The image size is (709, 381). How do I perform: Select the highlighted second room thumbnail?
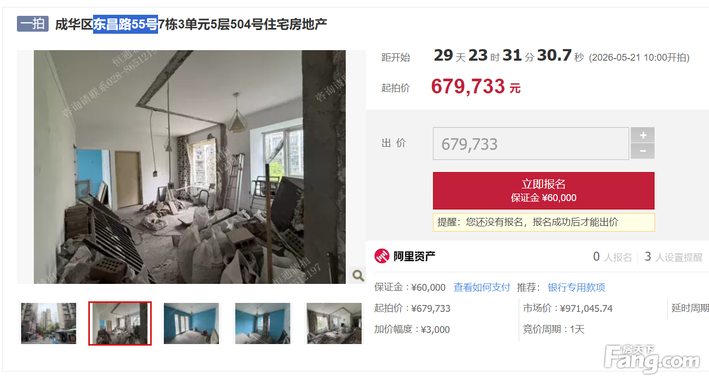coord(120,323)
